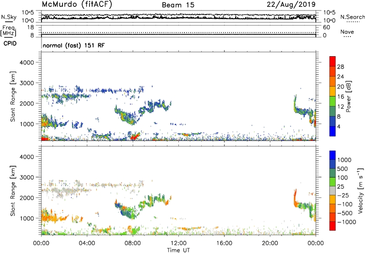Image resolution: width=365 pixels, height=253 pixels.
Task: Click the McMurdo (fitACF) title
Action: click(77, 5)
